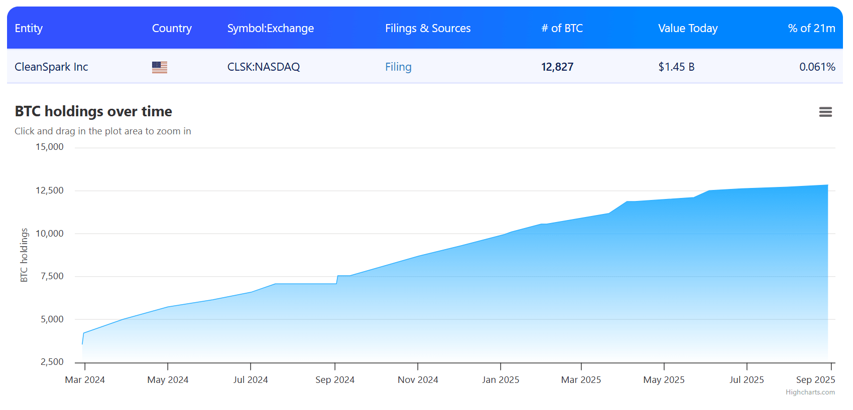Click the Mar 2024 x-axis label
The width and height of the screenshot is (853, 410).
pyautogui.click(x=85, y=380)
